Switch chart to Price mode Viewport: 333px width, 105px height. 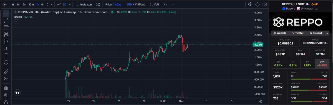108,5
